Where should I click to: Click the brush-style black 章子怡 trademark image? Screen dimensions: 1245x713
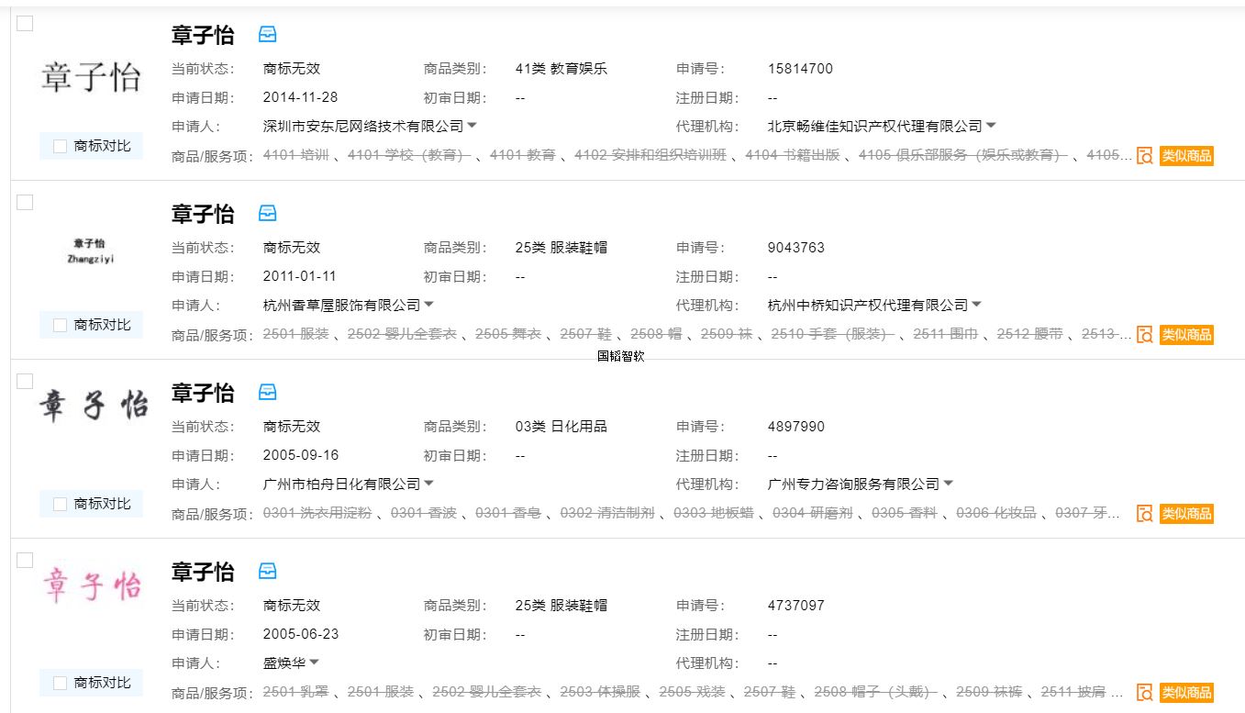(x=93, y=405)
